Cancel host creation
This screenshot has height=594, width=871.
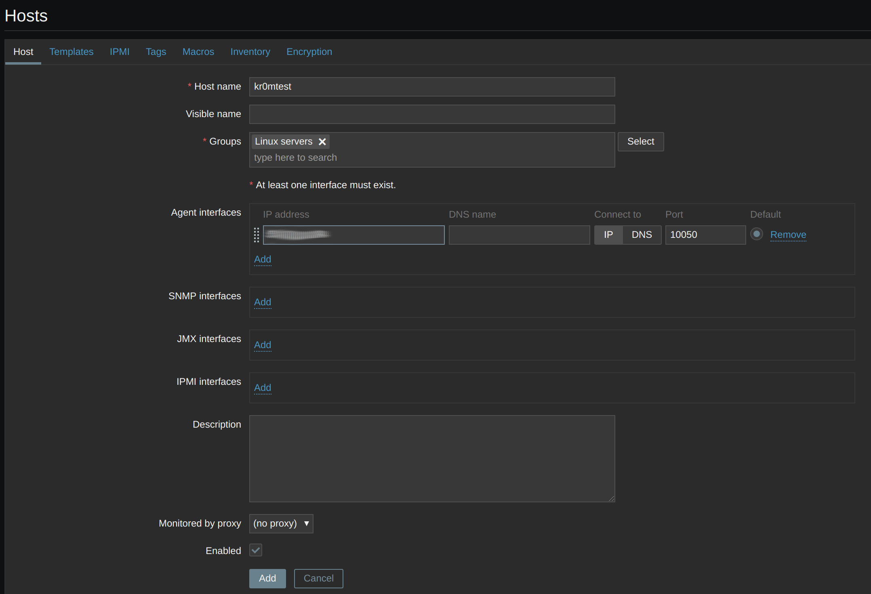(318, 579)
